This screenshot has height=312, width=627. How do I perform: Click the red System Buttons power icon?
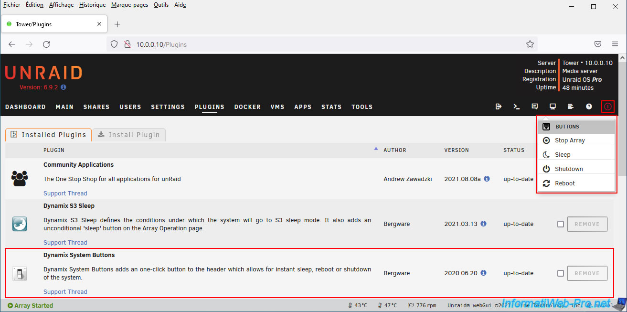point(607,107)
